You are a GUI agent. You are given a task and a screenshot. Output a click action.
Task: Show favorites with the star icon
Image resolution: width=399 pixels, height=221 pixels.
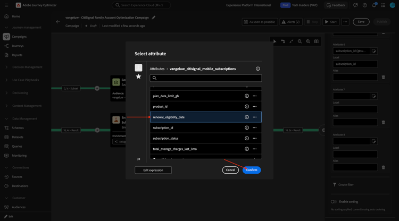point(138,76)
